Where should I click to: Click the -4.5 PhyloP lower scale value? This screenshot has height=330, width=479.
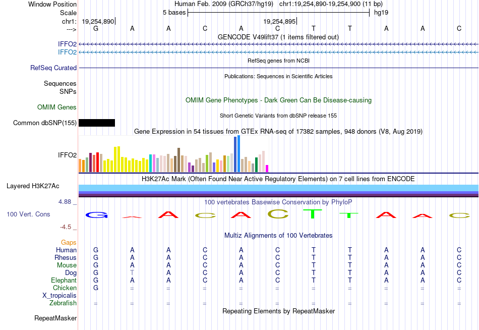point(66,227)
